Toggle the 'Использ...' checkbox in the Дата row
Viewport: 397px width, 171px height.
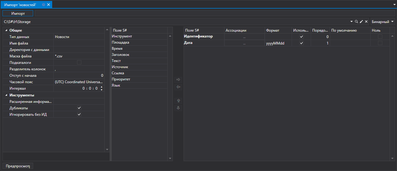(302, 43)
